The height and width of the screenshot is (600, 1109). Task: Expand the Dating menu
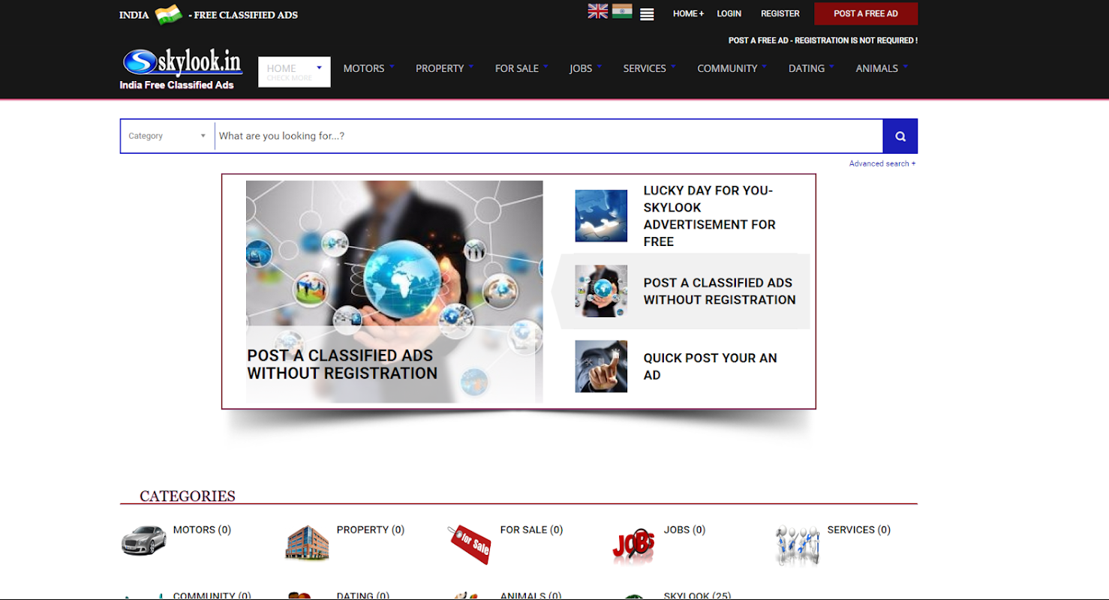point(812,68)
